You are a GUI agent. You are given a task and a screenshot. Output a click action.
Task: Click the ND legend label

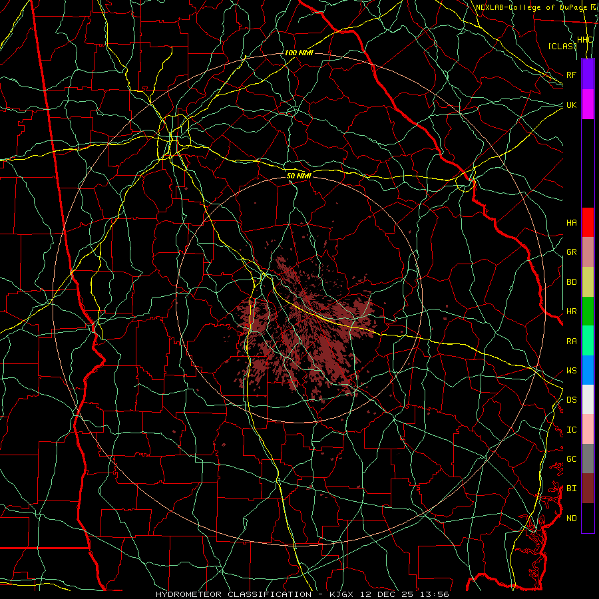coord(572,518)
